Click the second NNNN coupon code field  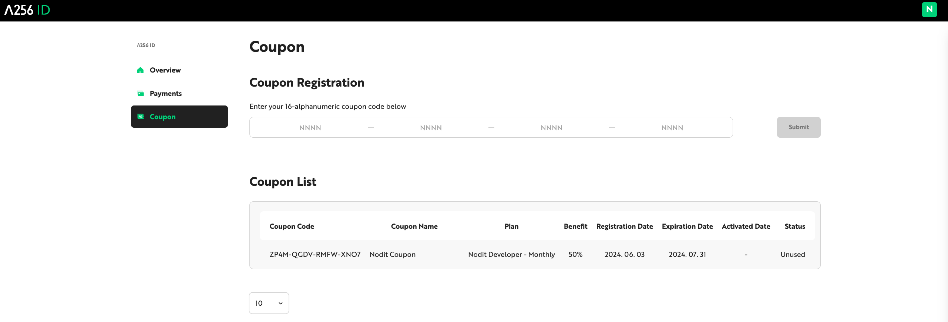(431, 128)
